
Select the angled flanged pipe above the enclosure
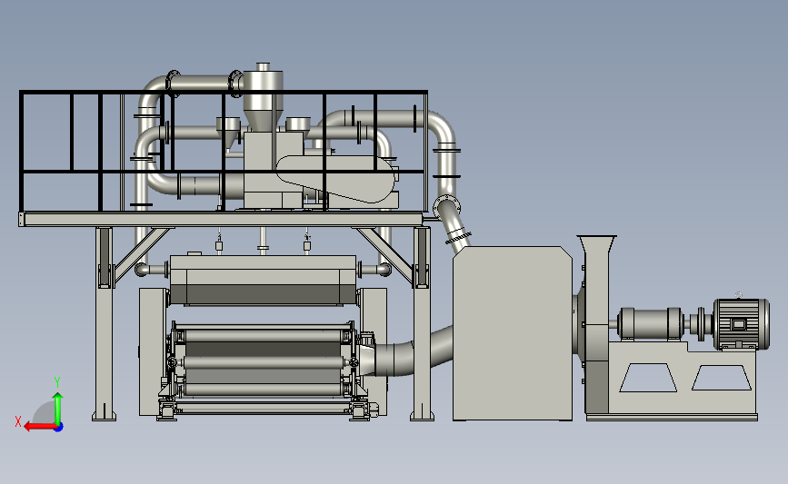(x=453, y=223)
